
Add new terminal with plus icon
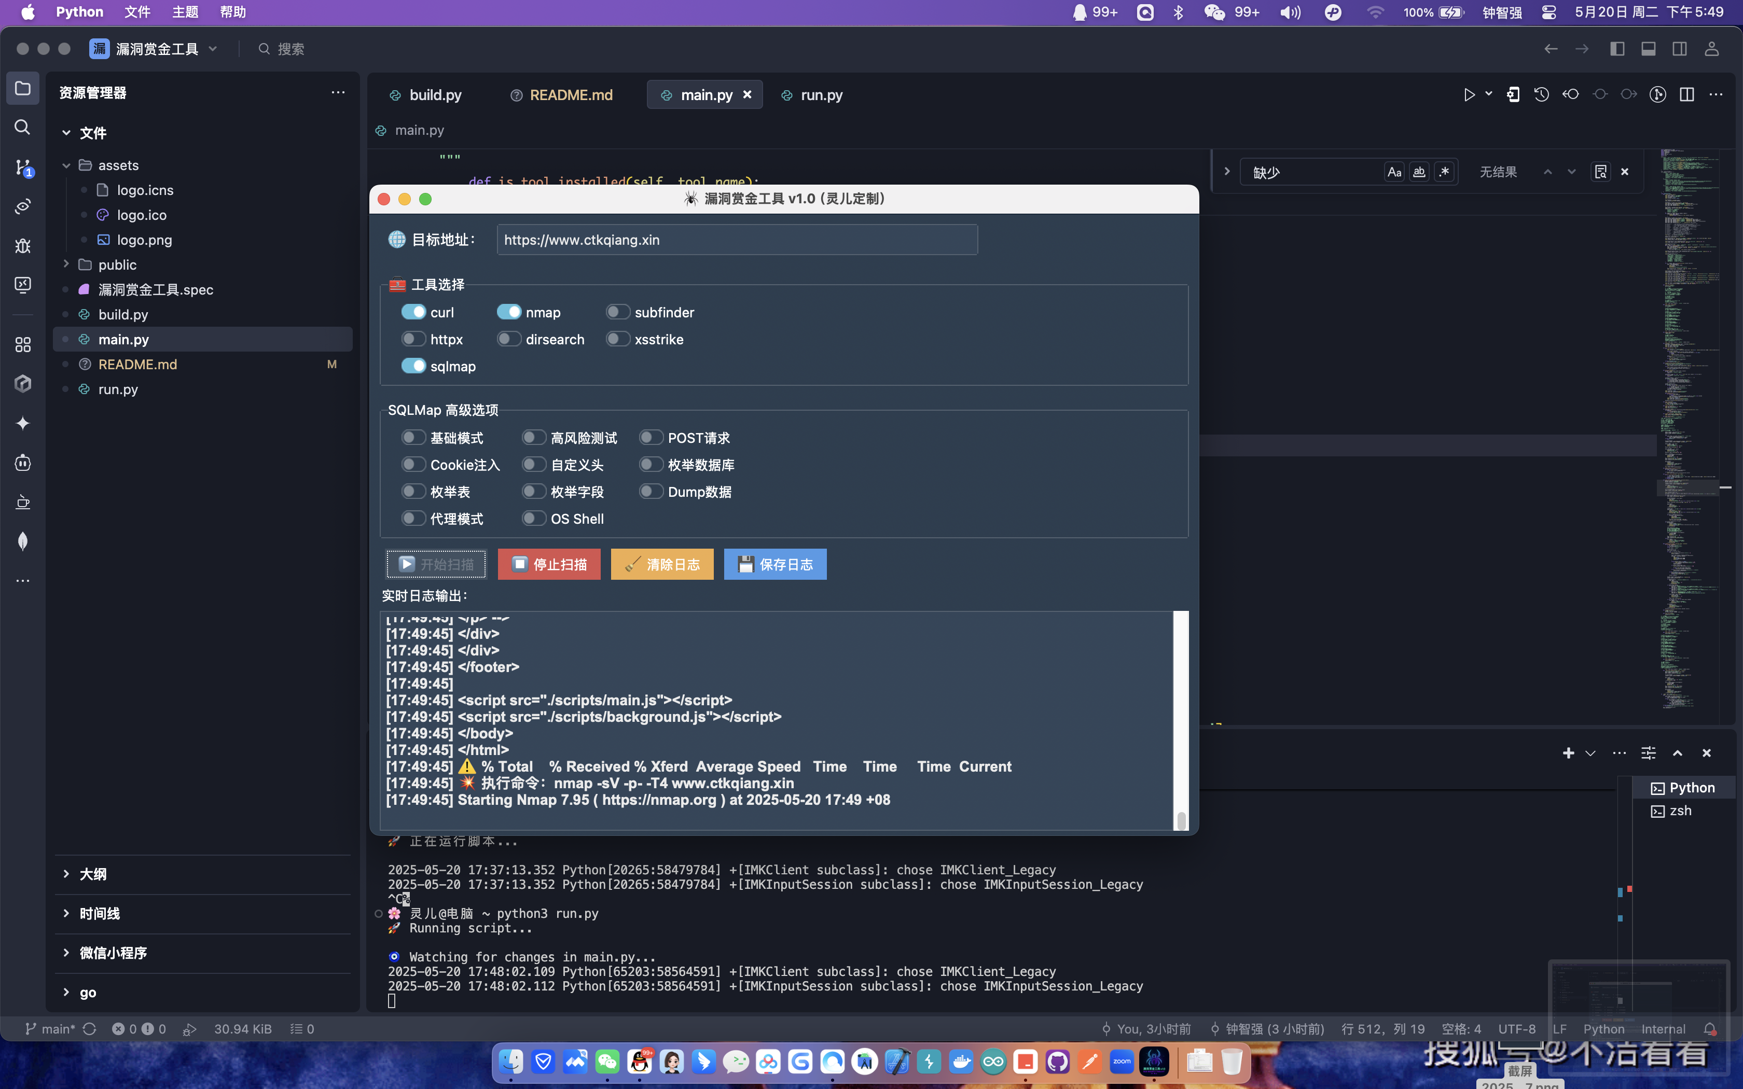(1568, 752)
